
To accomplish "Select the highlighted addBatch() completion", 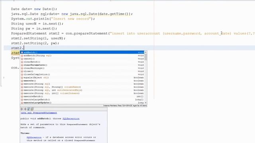I will click(x=82, y=52).
